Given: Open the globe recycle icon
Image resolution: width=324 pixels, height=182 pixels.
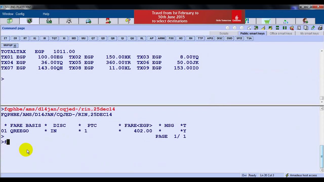Looking at the screenshot, I should point(286,21).
